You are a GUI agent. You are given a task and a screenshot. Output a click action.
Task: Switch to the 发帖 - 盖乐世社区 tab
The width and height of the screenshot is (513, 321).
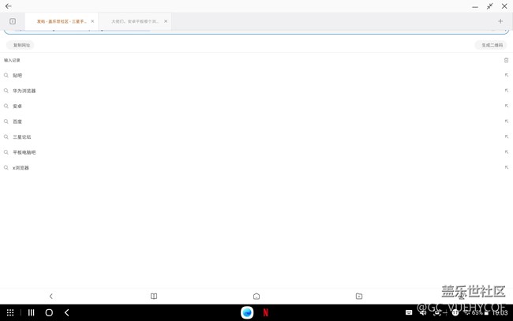click(62, 21)
